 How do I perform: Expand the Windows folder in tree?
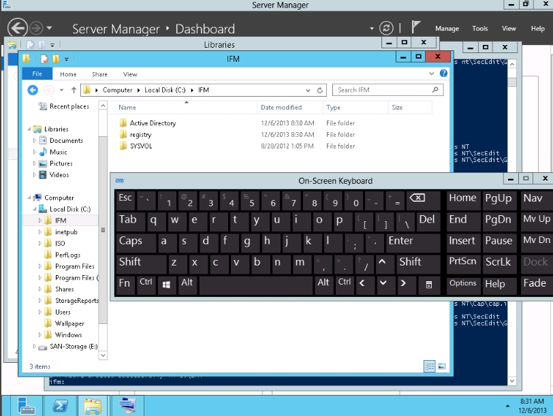[x=40, y=335]
